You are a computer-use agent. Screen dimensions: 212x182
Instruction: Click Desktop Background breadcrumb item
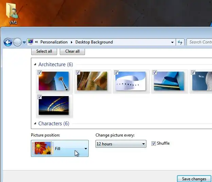(x=94, y=42)
